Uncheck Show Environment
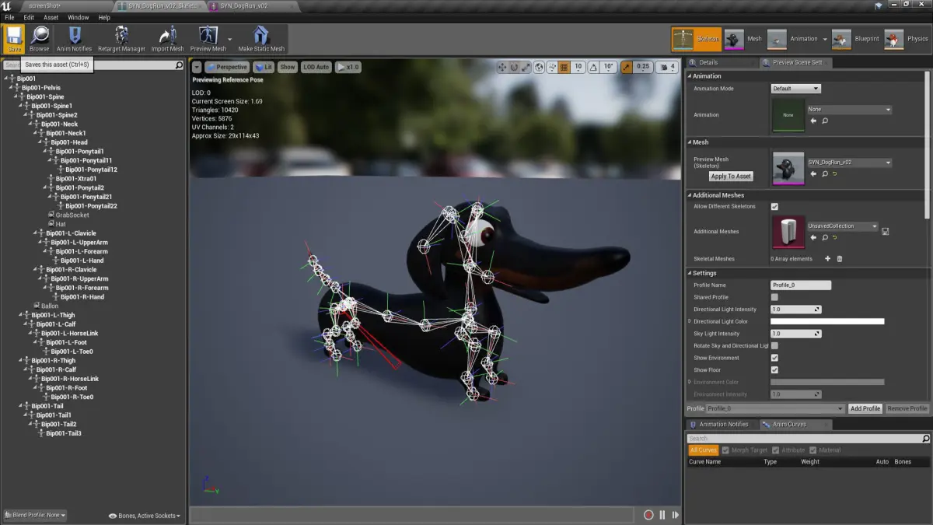Viewport: 933px width, 525px height. (x=774, y=358)
